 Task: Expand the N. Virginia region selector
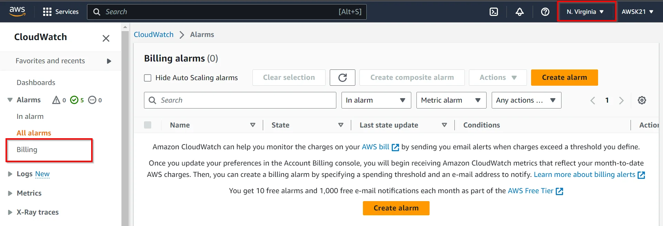pyautogui.click(x=586, y=12)
